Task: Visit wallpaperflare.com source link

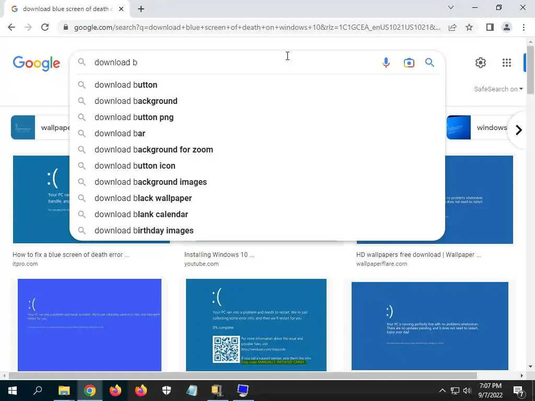Action: click(381, 264)
